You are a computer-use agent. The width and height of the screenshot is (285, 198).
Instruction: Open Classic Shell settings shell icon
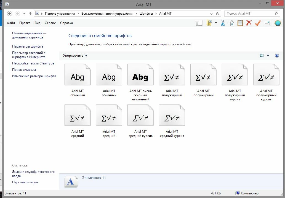tap(278, 23)
